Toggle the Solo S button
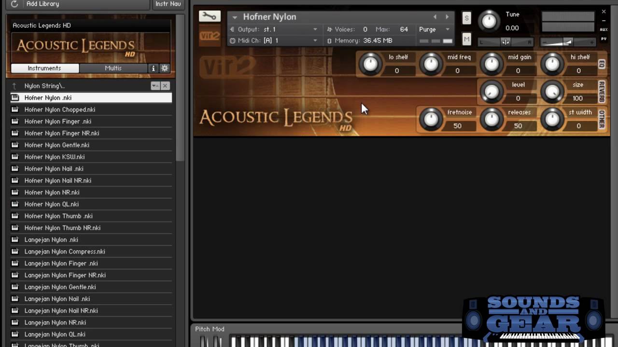618x347 pixels. [x=466, y=18]
